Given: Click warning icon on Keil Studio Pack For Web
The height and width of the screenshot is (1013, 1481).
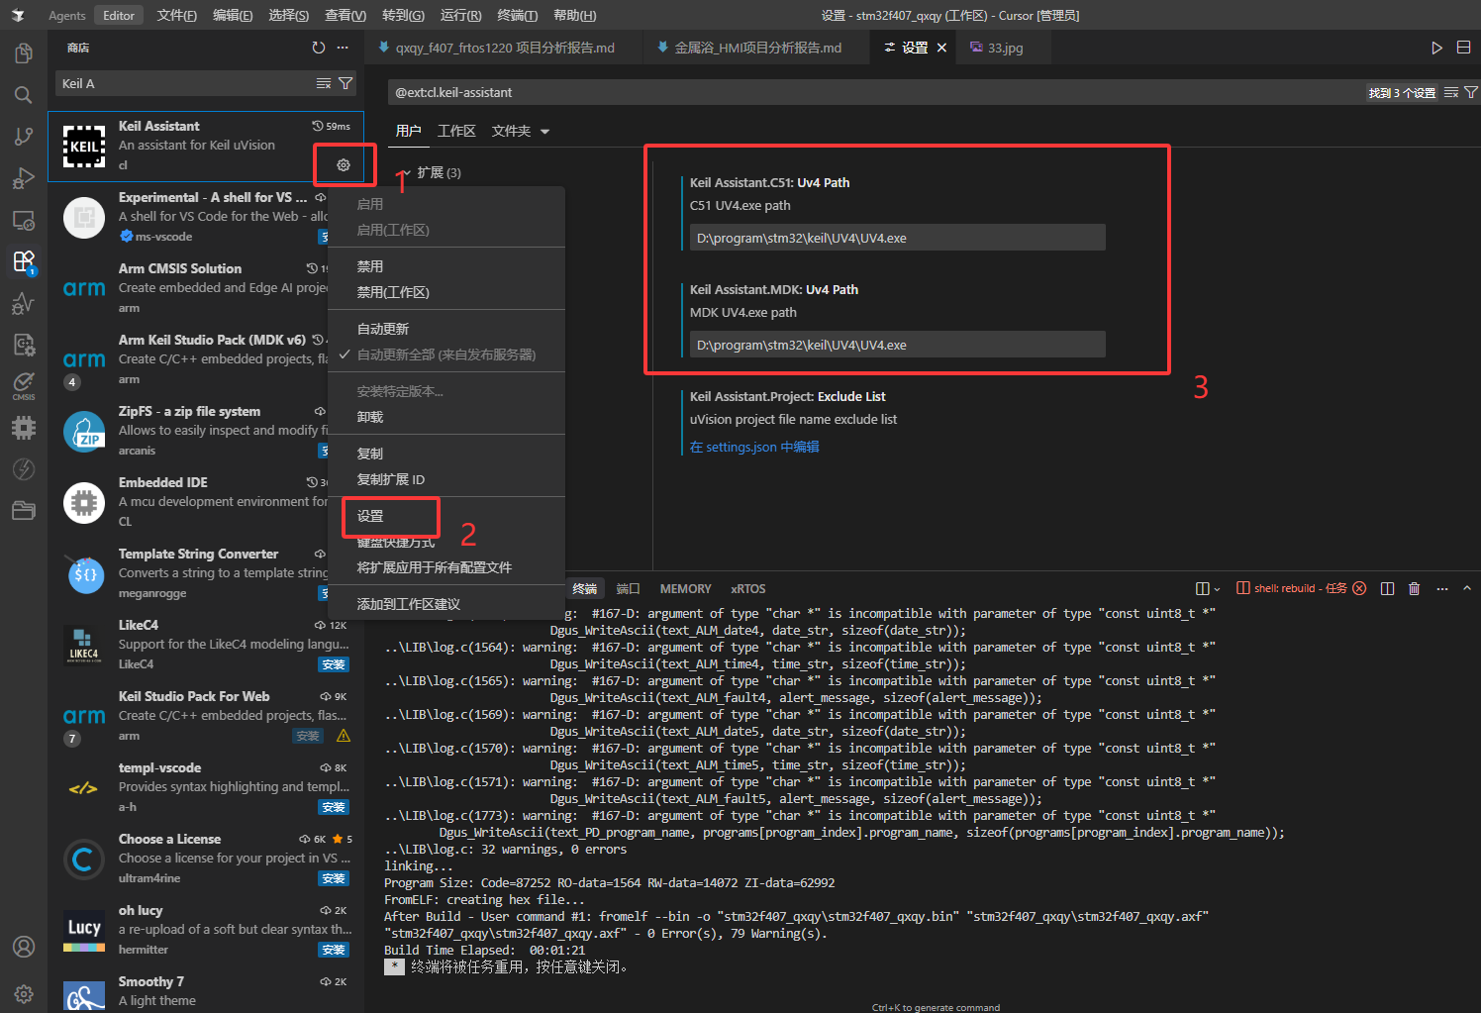Looking at the screenshot, I should tap(344, 736).
